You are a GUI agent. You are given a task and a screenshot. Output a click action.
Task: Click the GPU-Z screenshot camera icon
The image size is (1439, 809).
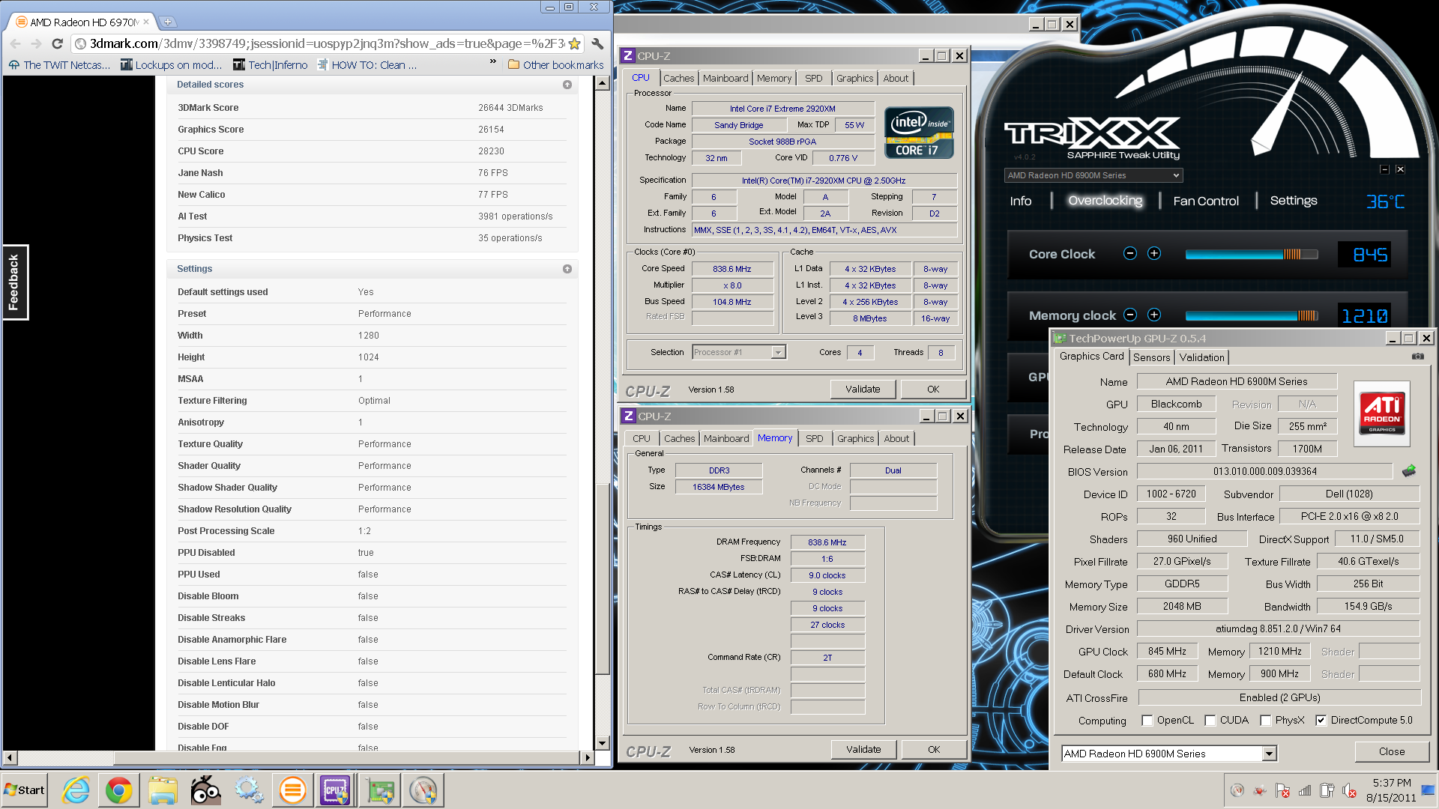pos(1417,357)
